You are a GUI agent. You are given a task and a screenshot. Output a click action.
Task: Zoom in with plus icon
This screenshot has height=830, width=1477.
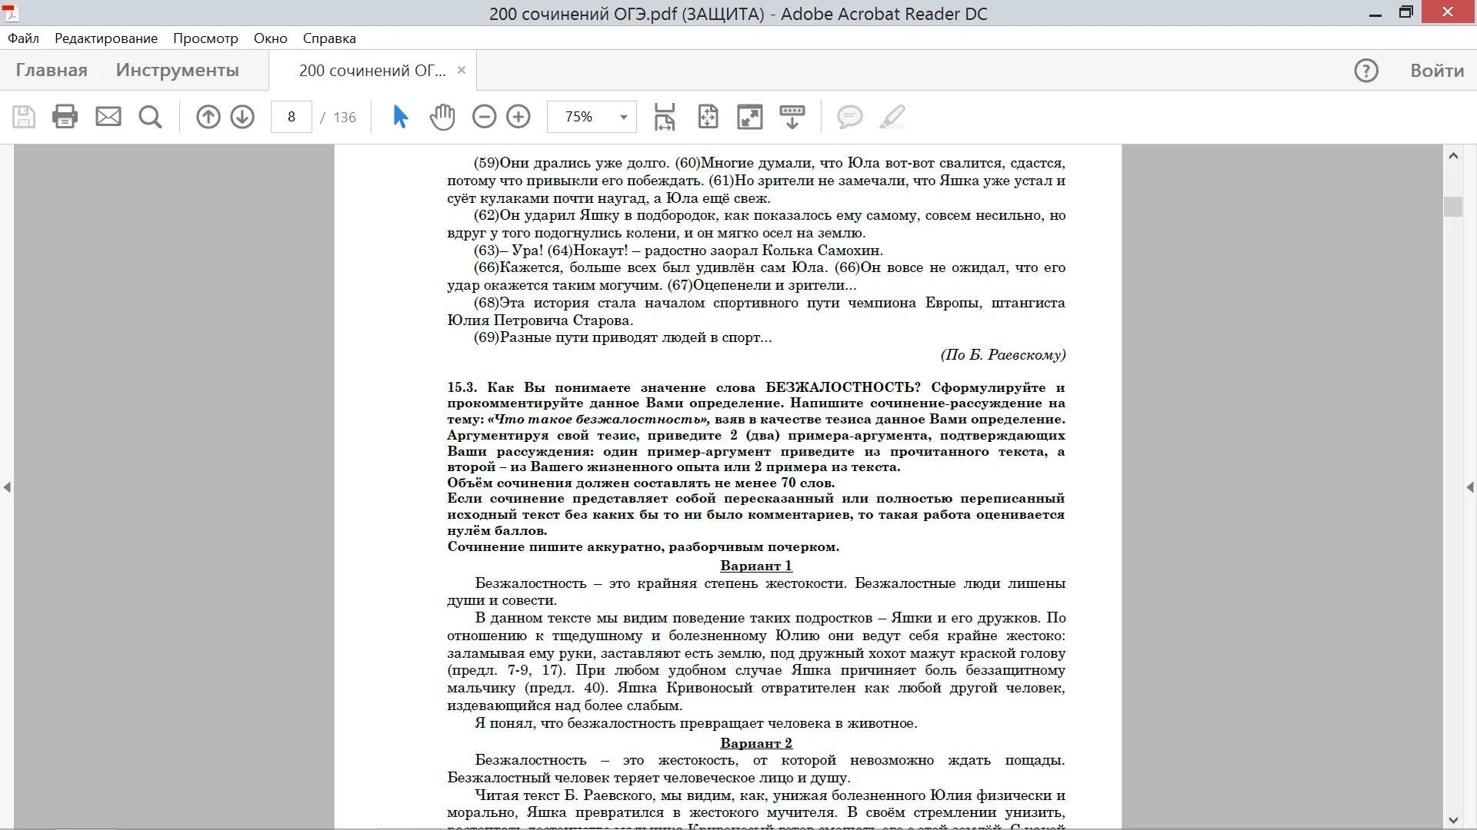(518, 117)
